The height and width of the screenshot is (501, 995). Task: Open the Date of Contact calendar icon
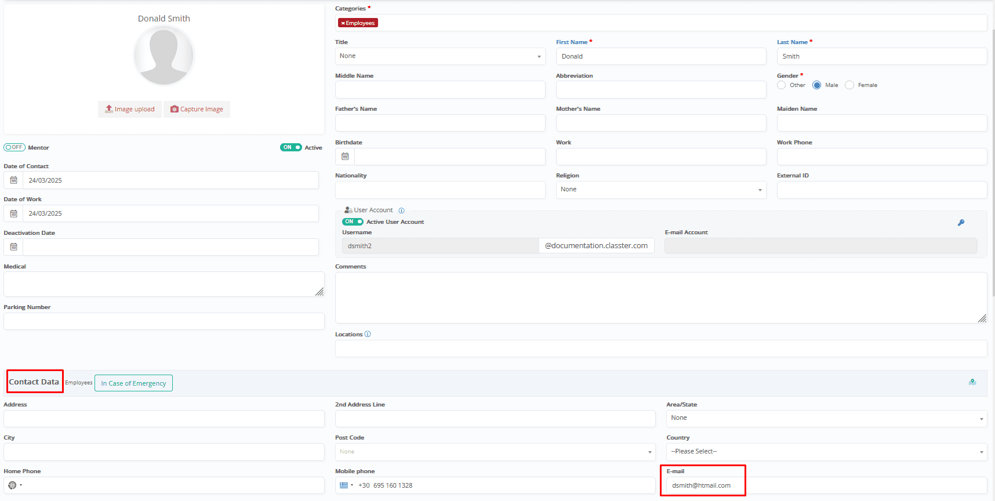13,180
